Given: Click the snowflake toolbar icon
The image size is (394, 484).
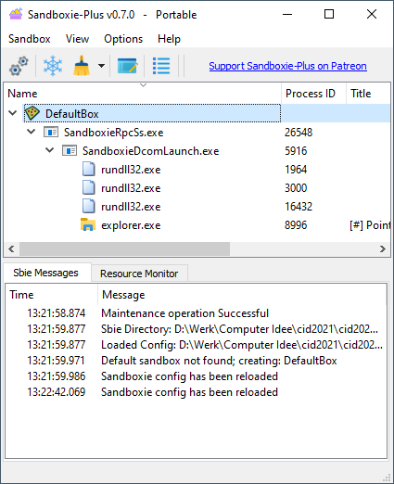Looking at the screenshot, I should [53, 66].
